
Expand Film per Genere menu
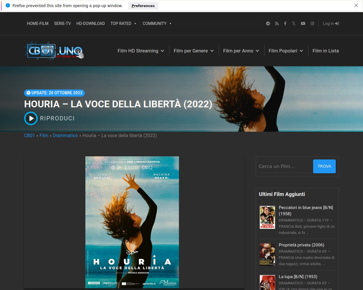pyautogui.click(x=194, y=51)
